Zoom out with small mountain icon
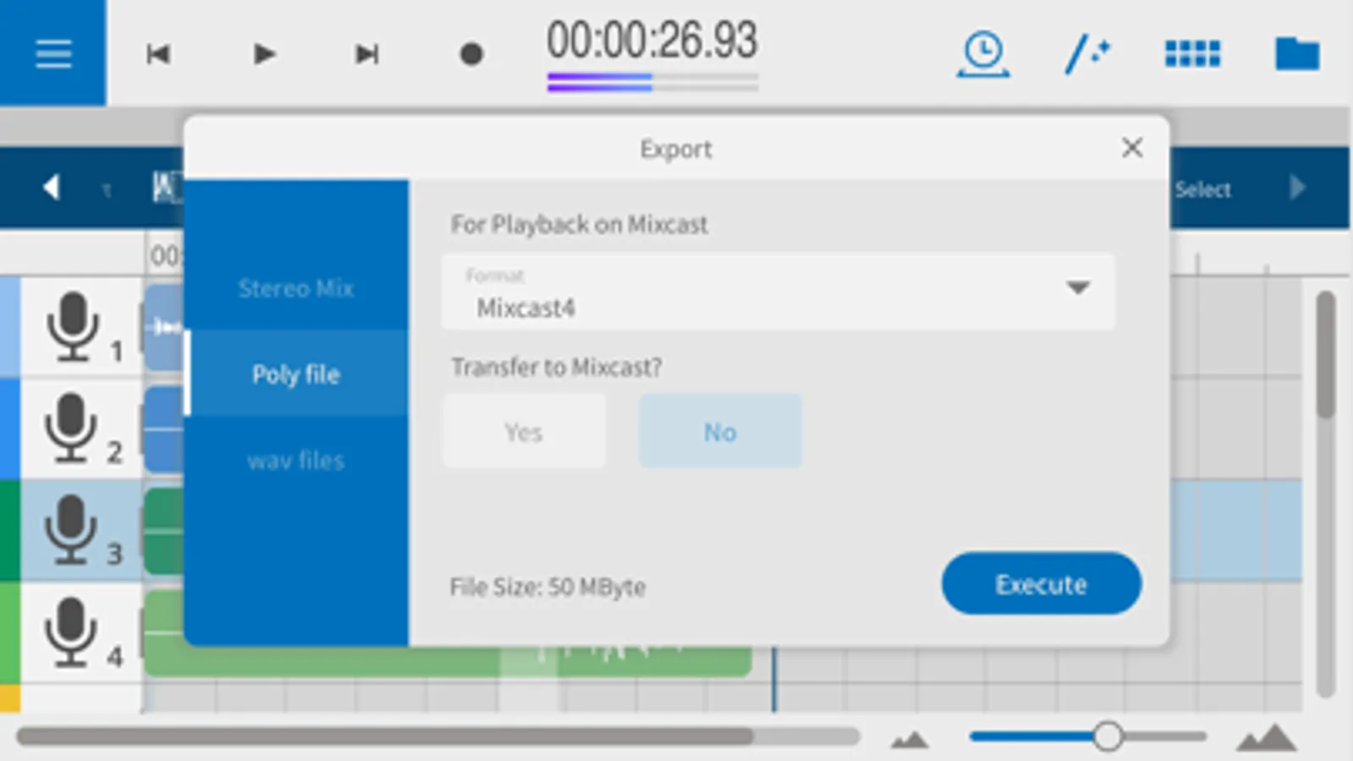This screenshot has width=1353, height=761. coord(910,739)
